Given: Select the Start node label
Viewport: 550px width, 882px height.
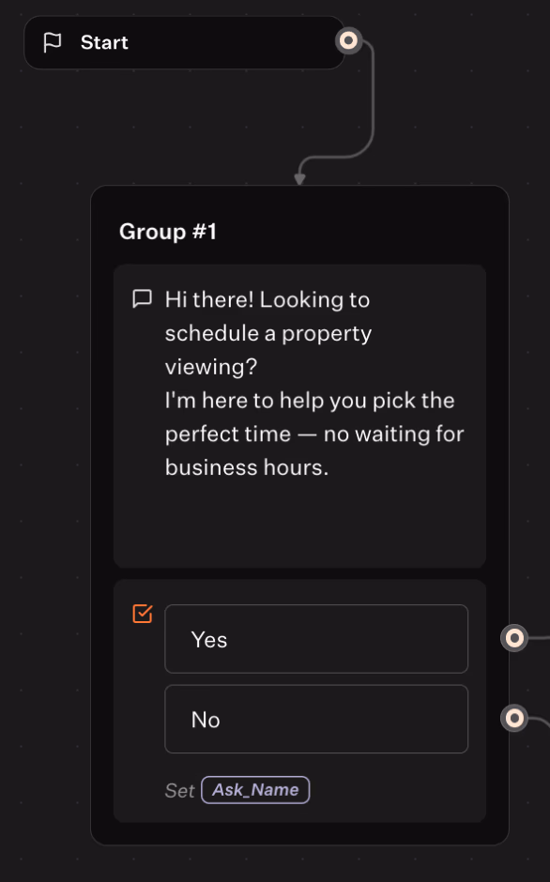Looking at the screenshot, I should [x=104, y=43].
